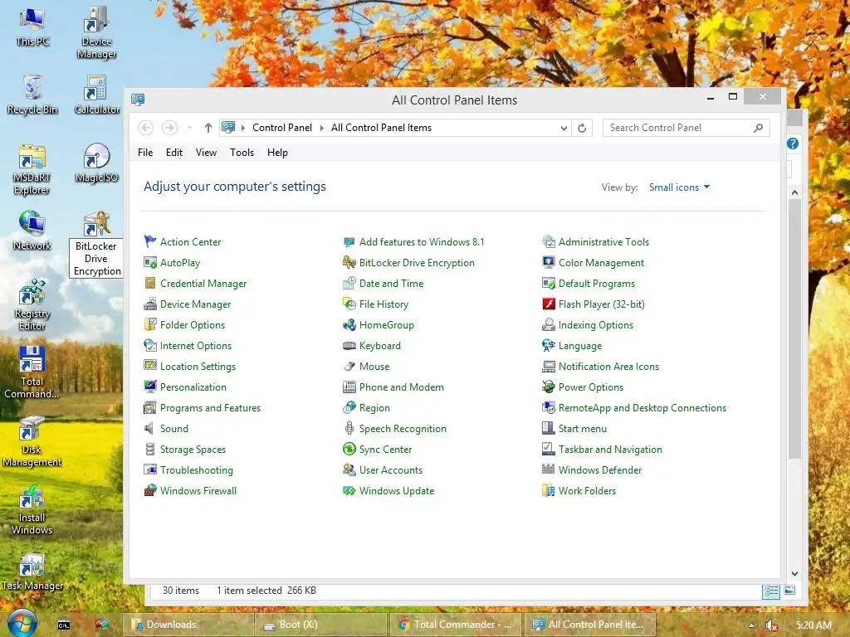Click the Windows Update icon
Image resolution: width=850 pixels, height=637 pixels.
tap(349, 491)
